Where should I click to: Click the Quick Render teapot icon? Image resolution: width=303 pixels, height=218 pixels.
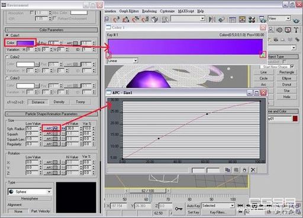point(296,20)
